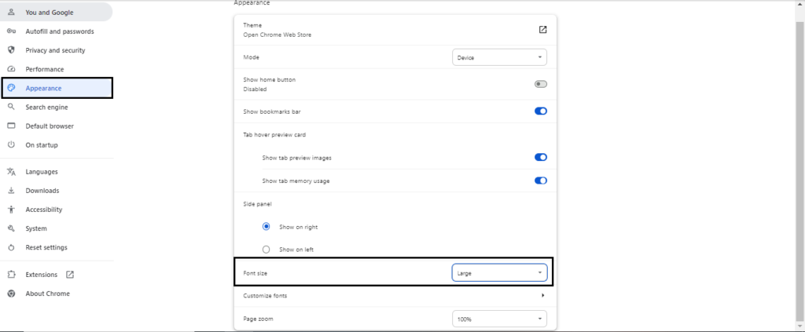Disable Show tab memory usage toggle
This screenshot has width=805, height=332.
pyautogui.click(x=540, y=181)
